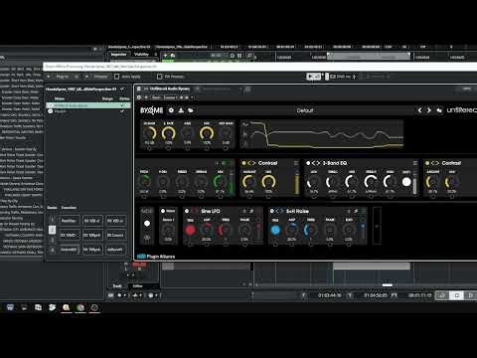Click the link icon in Sine LFO header
The height and width of the screenshot is (358, 477).
(x=251, y=211)
